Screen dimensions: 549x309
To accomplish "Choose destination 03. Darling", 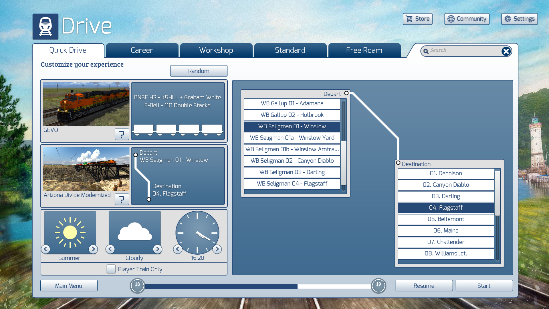I will (446, 196).
